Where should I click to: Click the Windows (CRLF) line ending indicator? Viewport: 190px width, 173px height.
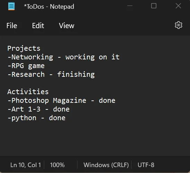(106, 165)
